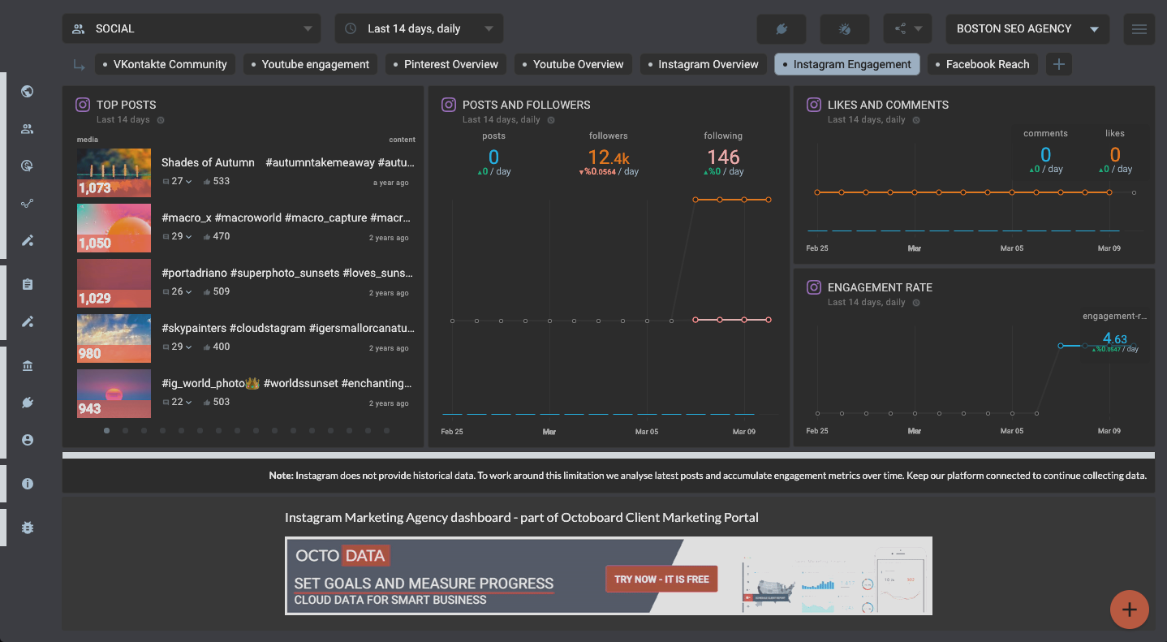Click the OCTO DATA banner logo

click(x=342, y=556)
